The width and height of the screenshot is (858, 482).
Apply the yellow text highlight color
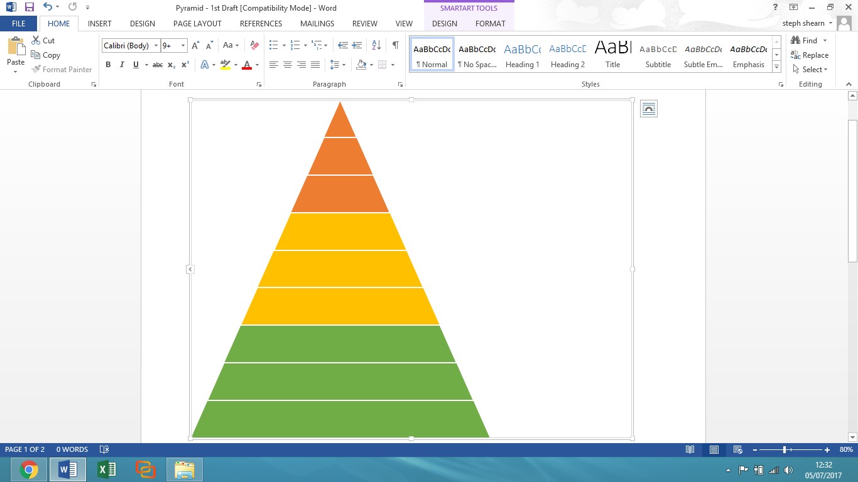[225, 65]
